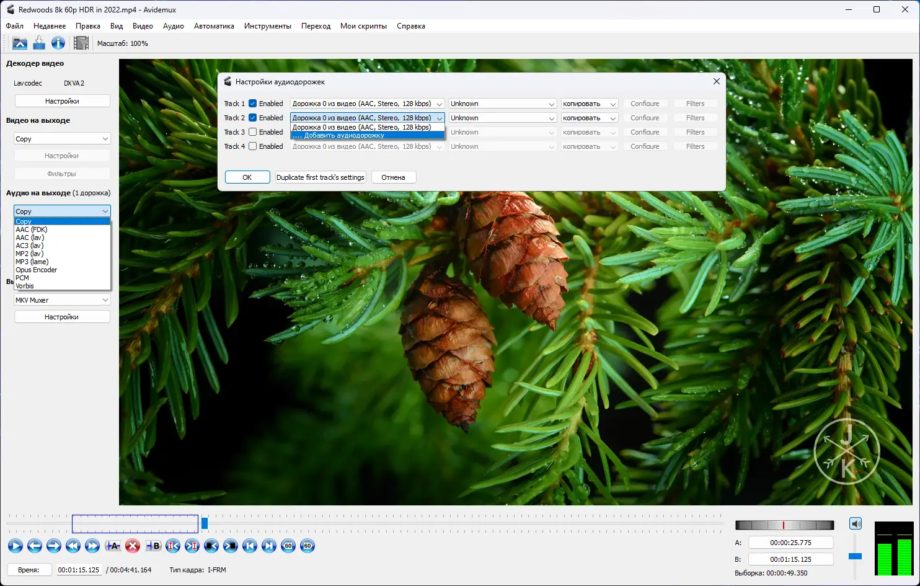Mute audio with the speaker icon
This screenshot has height=586, width=920.
(856, 524)
